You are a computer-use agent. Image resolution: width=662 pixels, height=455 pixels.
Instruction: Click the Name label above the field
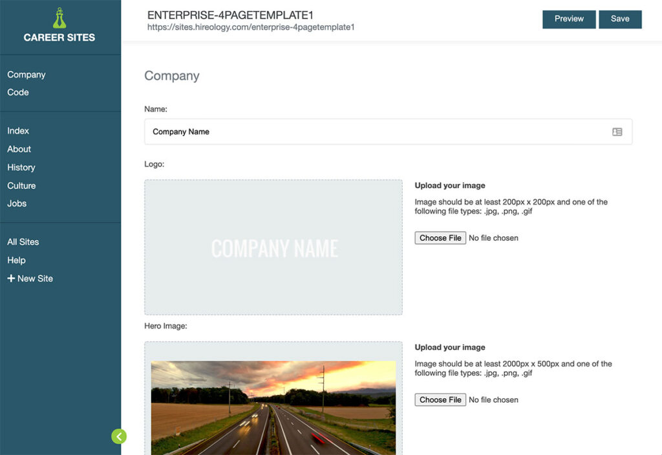click(156, 109)
